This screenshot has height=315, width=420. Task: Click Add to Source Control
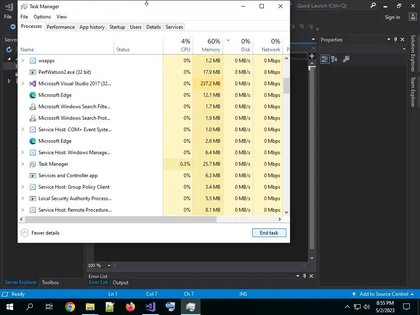click(x=383, y=294)
